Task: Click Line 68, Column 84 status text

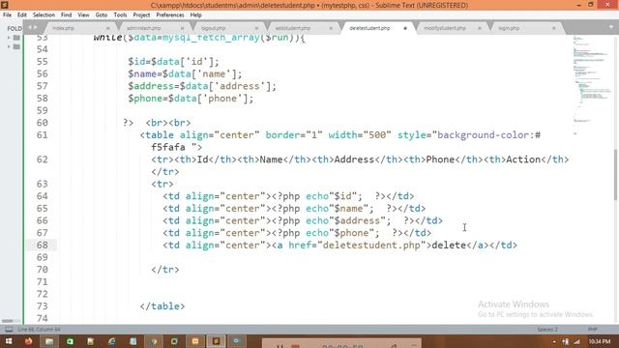Action: 39,329
